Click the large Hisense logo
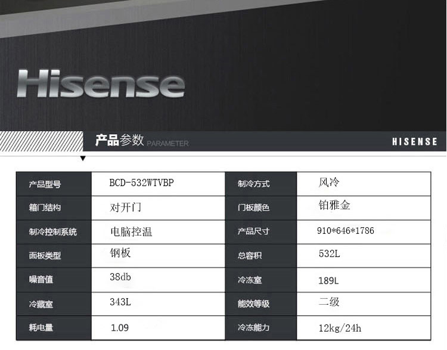The width and height of the screenshot is (447, 350). [x=101, y=83]
